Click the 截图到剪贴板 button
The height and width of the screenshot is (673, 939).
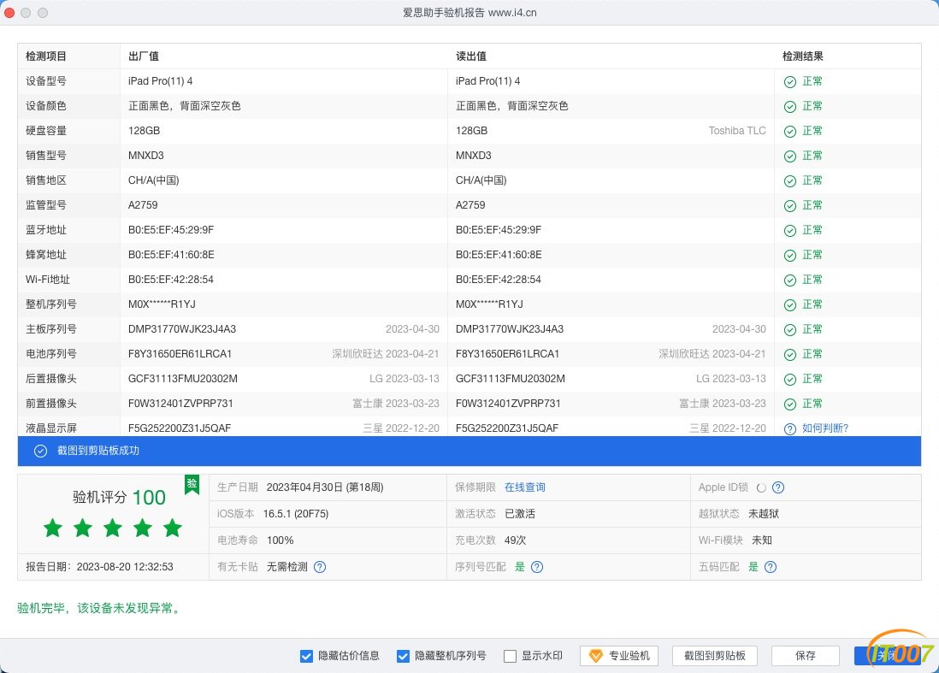click(714, 656)
